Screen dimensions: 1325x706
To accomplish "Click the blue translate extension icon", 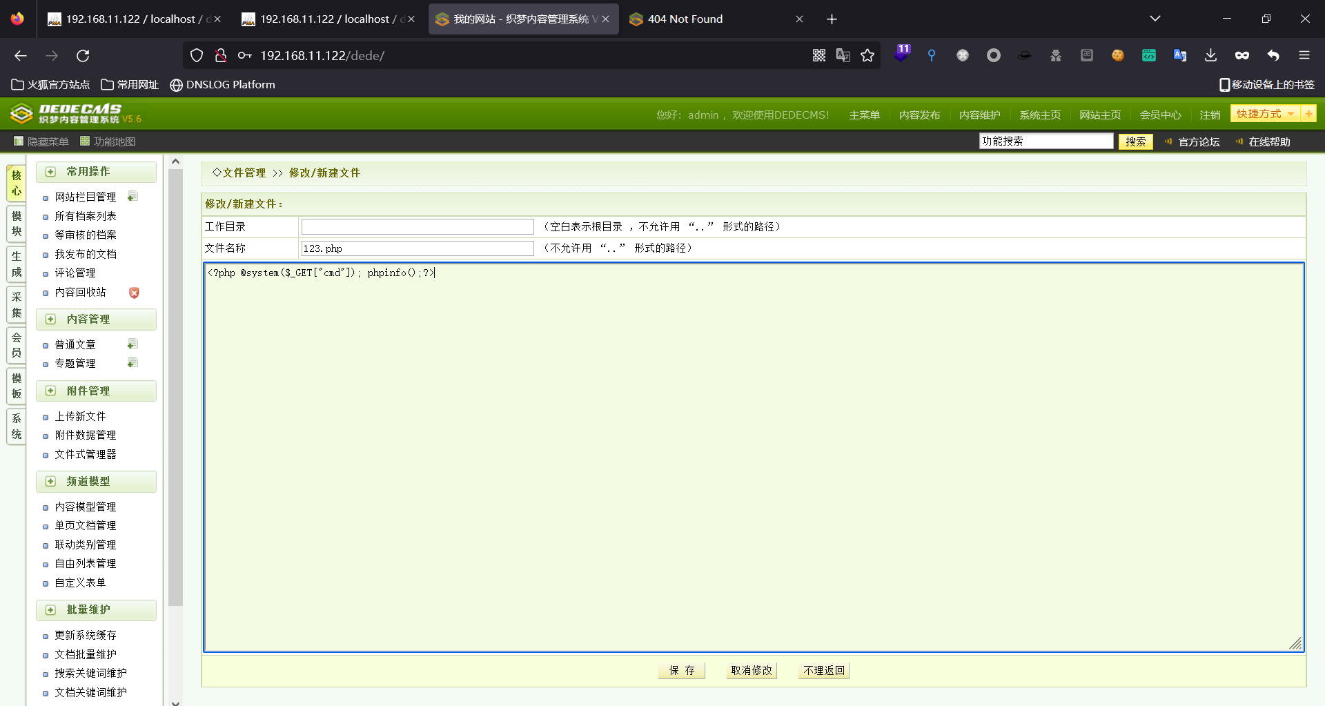I will pos(1179,56).
